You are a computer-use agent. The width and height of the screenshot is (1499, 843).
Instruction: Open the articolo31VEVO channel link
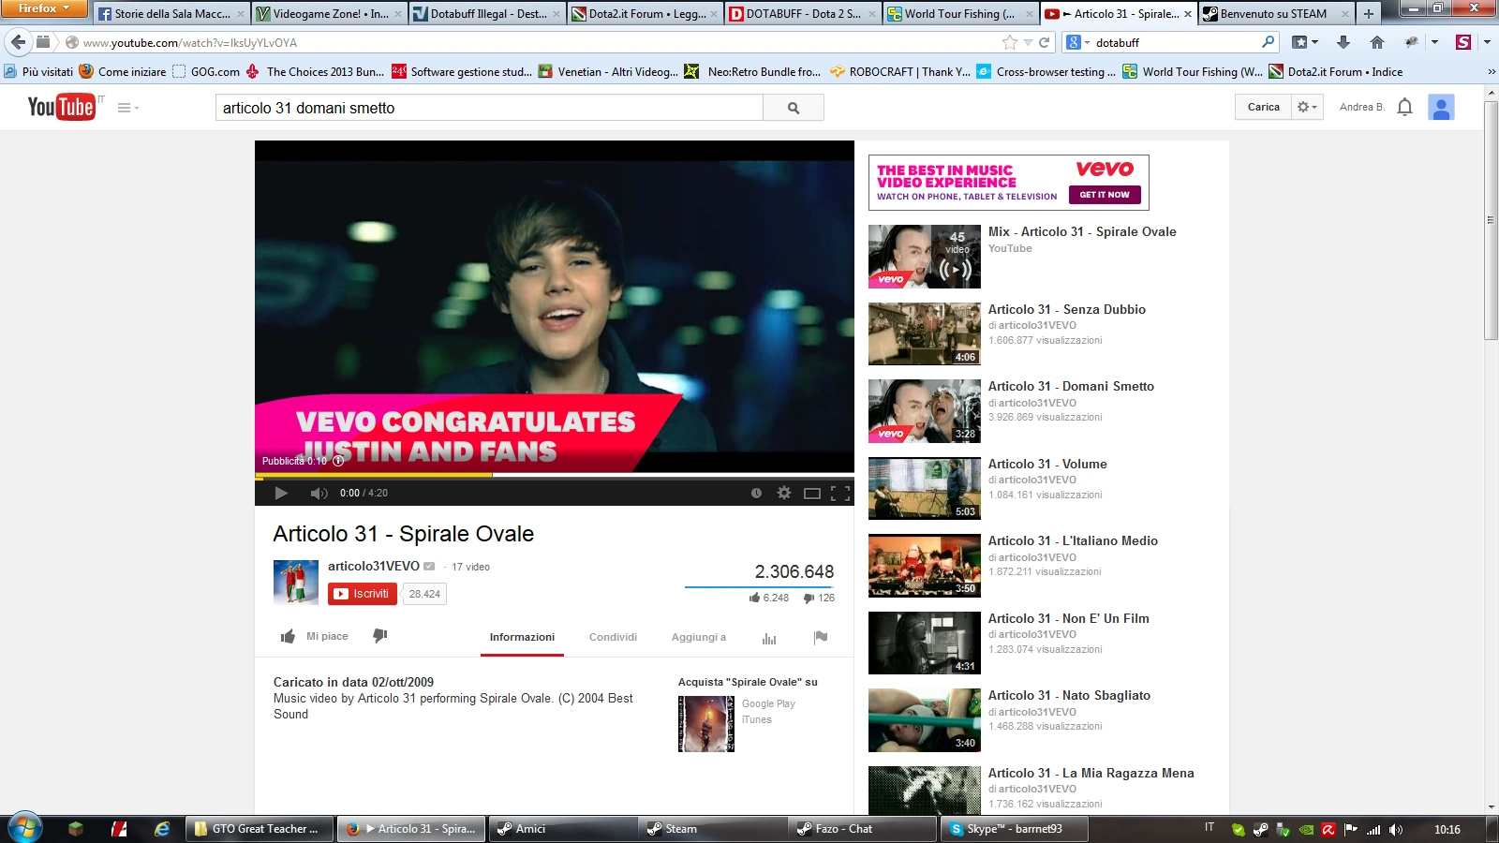(374, 566)
